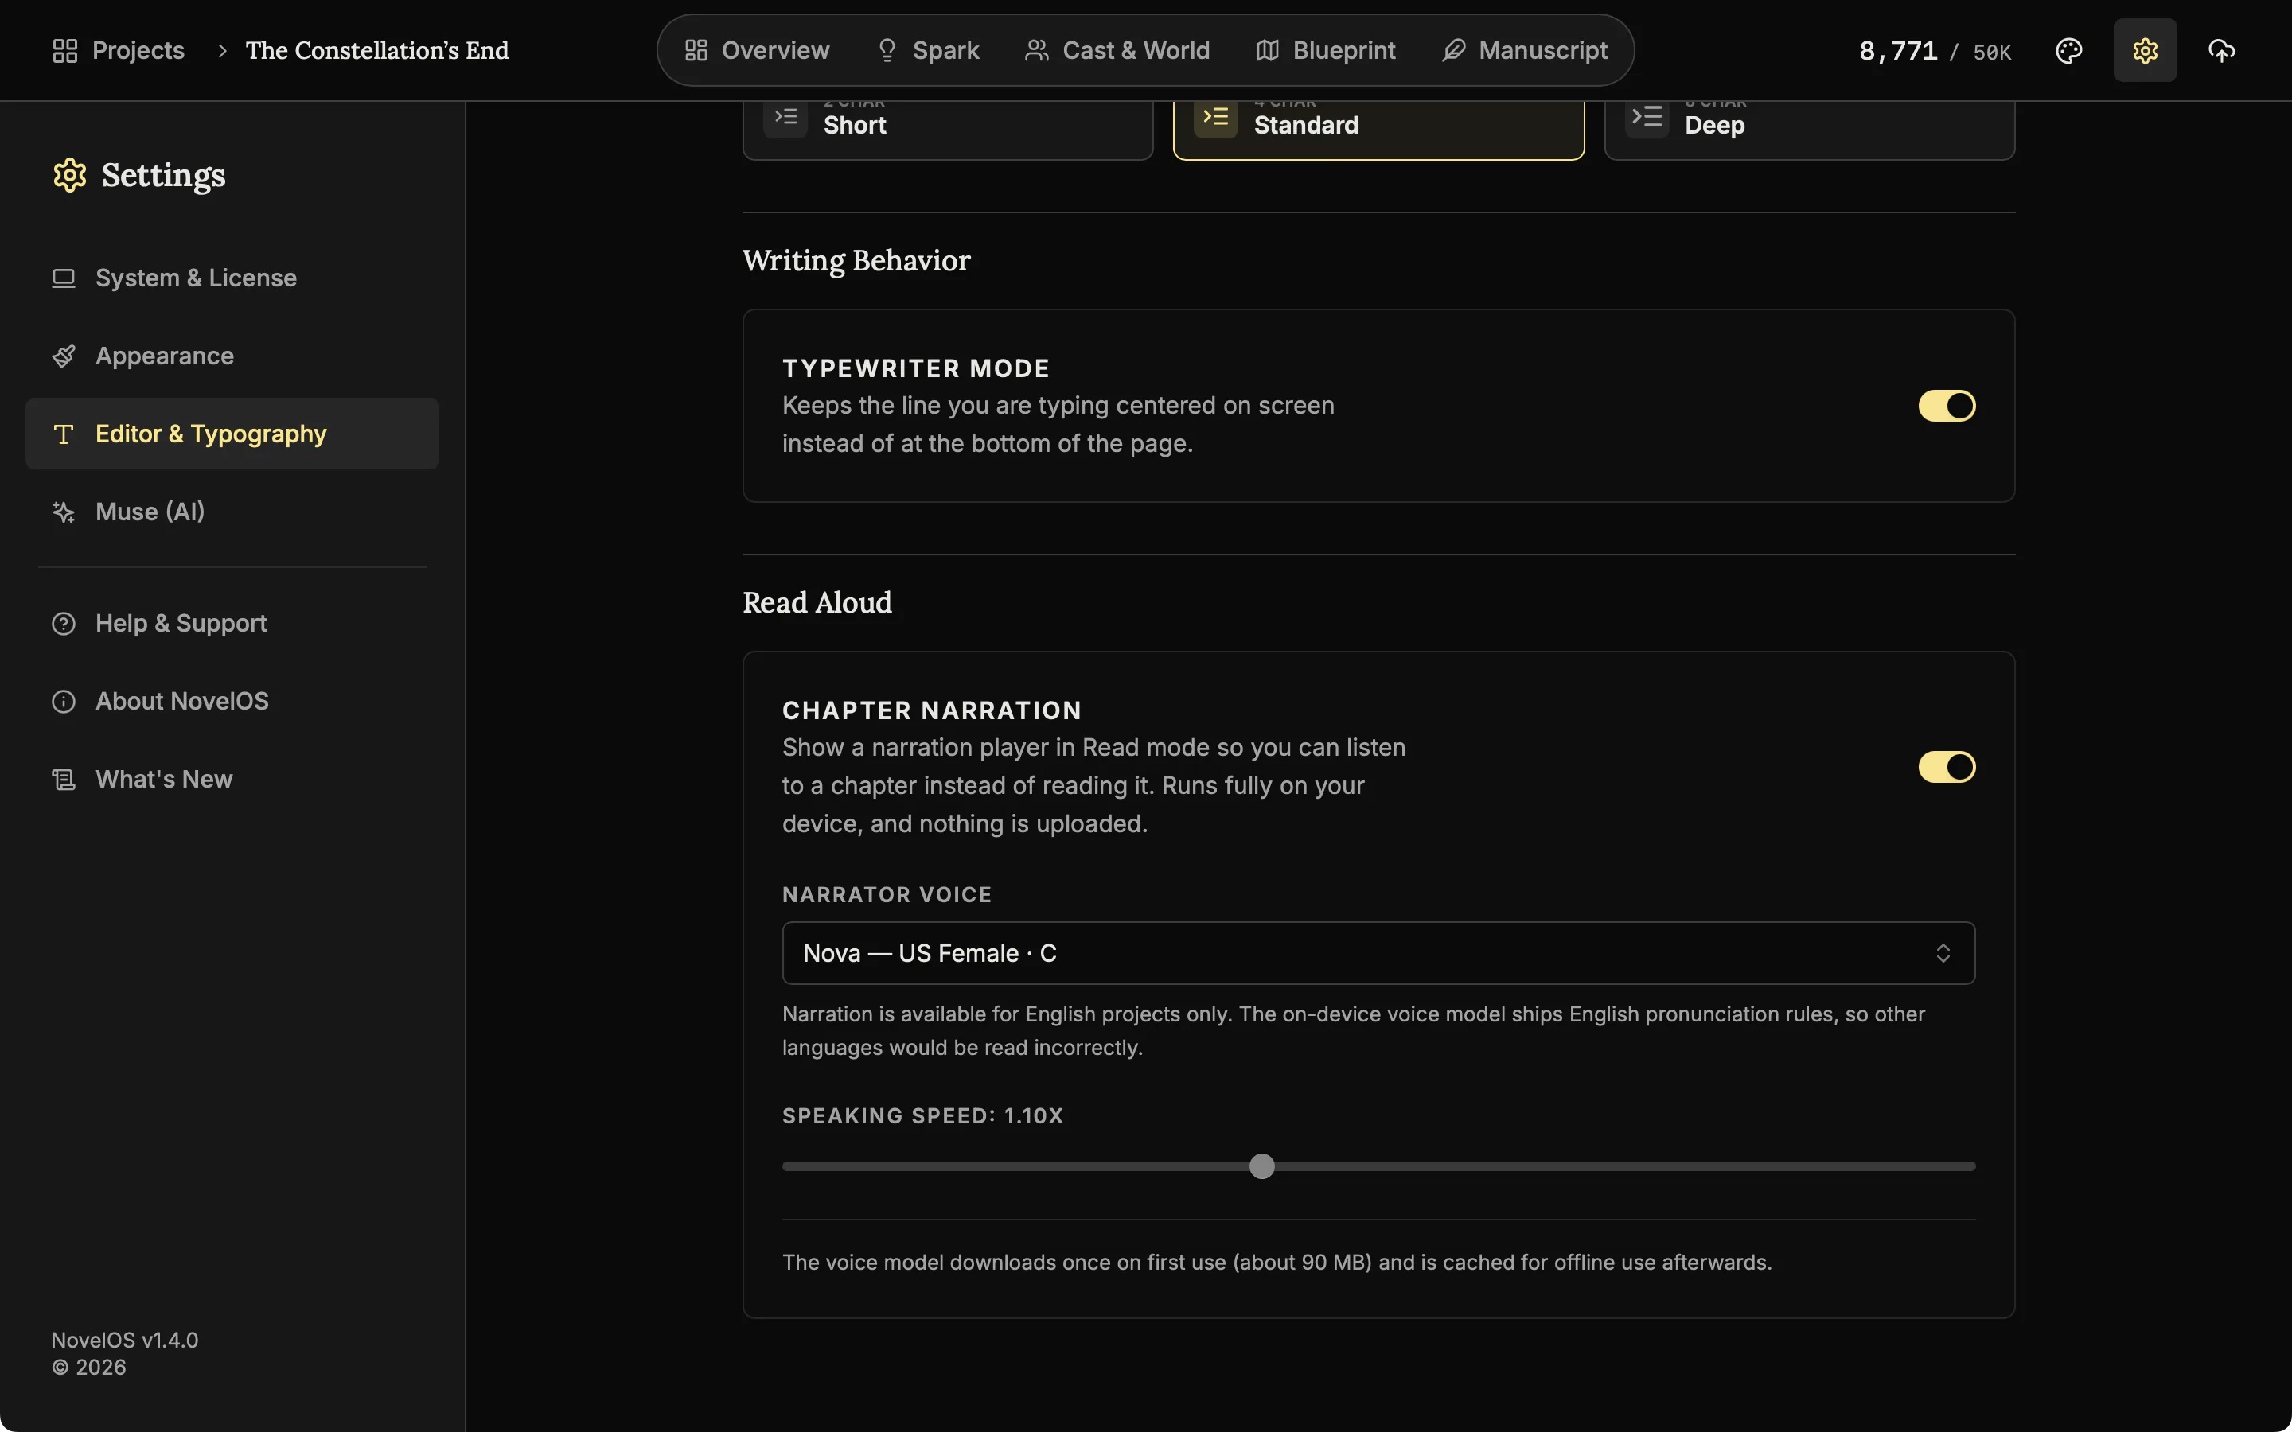Disable Typewriter Mode toggle
This screenshot has height=1432, width=2292.
(x=1947, y=406)
